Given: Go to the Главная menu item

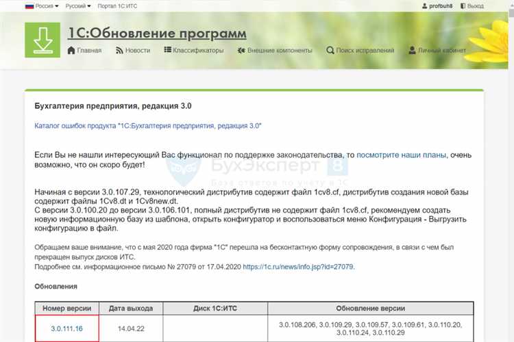Looking at the screenshot, I should tap(89, 51).
